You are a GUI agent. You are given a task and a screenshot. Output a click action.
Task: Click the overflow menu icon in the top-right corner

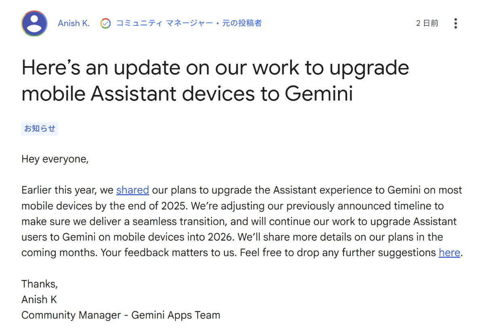tap(456, 23)
